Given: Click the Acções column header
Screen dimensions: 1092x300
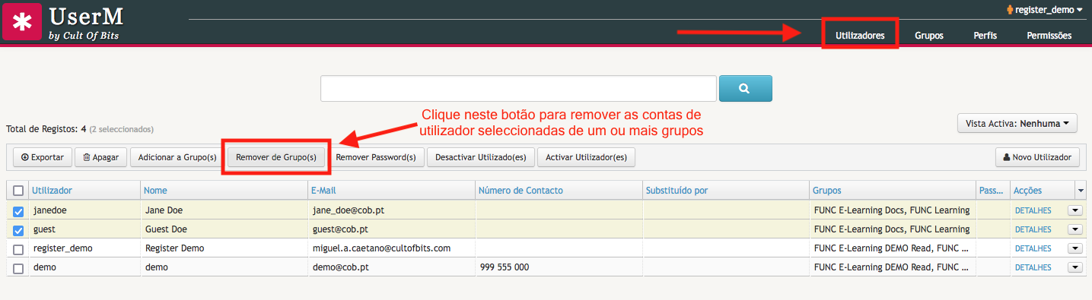Looking at the screenshot, I should (1042, 190).
